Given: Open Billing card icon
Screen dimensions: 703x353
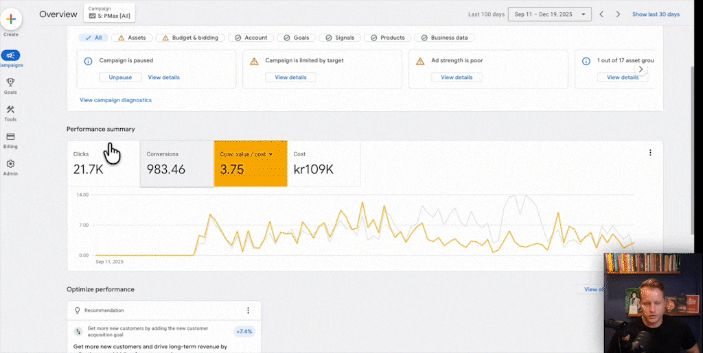Looking at the screenshot, I should click(x=11, y=137).
